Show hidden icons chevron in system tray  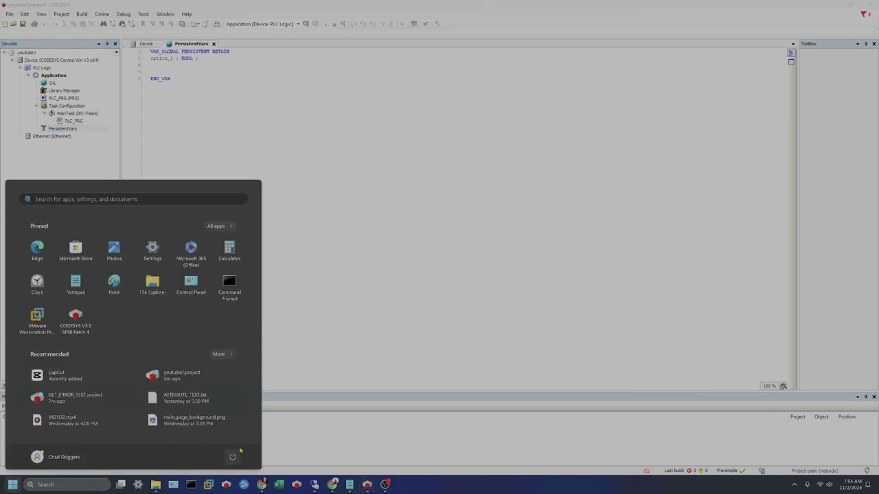click(795, 484)
